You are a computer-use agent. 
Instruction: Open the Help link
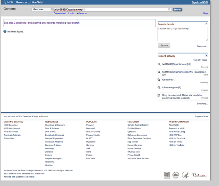(205, 13)
